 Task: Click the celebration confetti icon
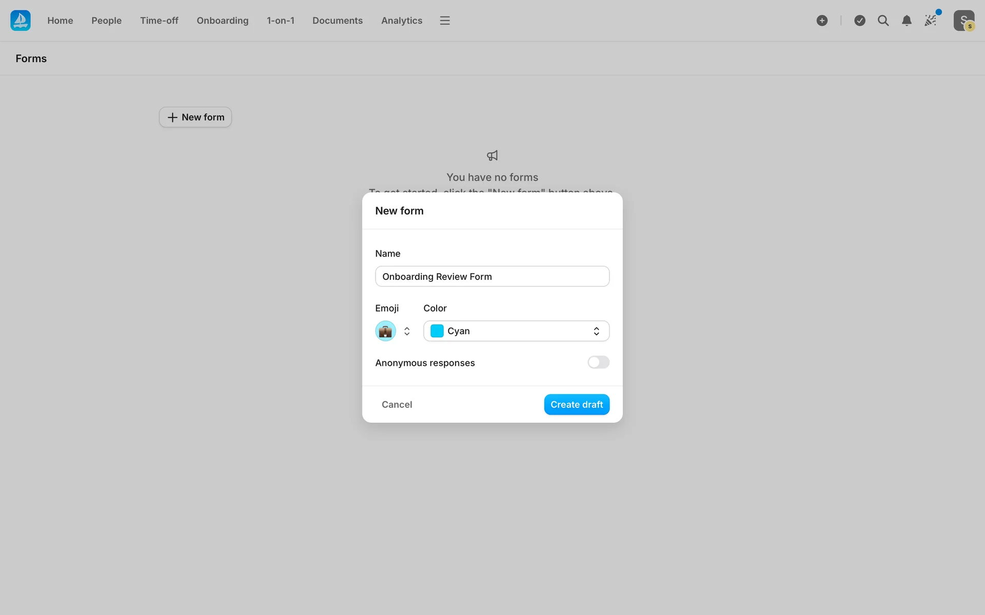(931, 20)
